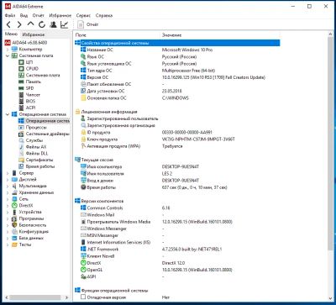Click the База данных icon in tree
The height and width of the screenshot is (305, 336).
14,238
